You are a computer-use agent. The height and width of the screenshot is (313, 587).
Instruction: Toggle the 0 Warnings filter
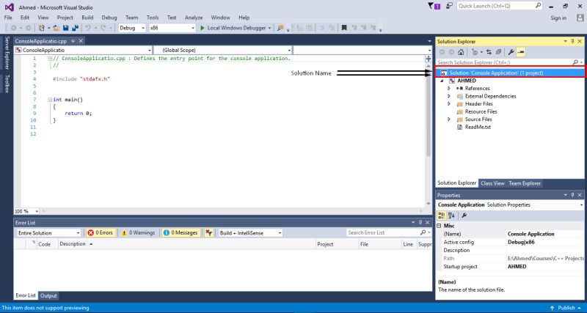click(138, 232)
